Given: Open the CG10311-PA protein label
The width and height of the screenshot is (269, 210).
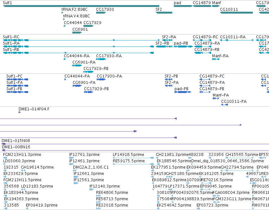Looking at the screenshot, I should click(234, 102).
